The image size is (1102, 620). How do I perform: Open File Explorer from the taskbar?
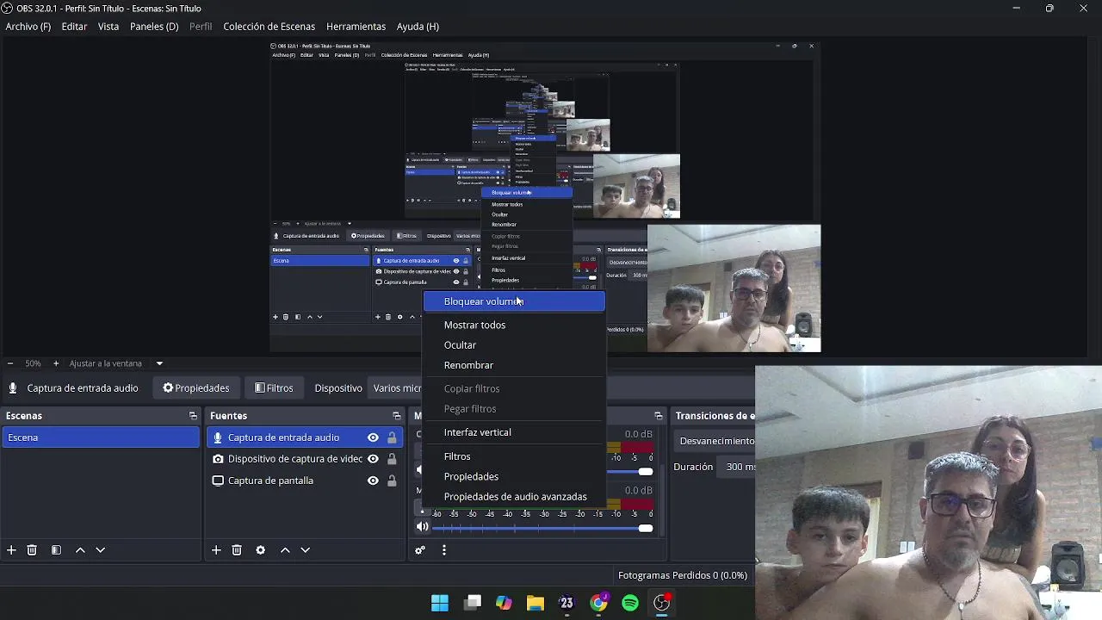coord(536,603)
